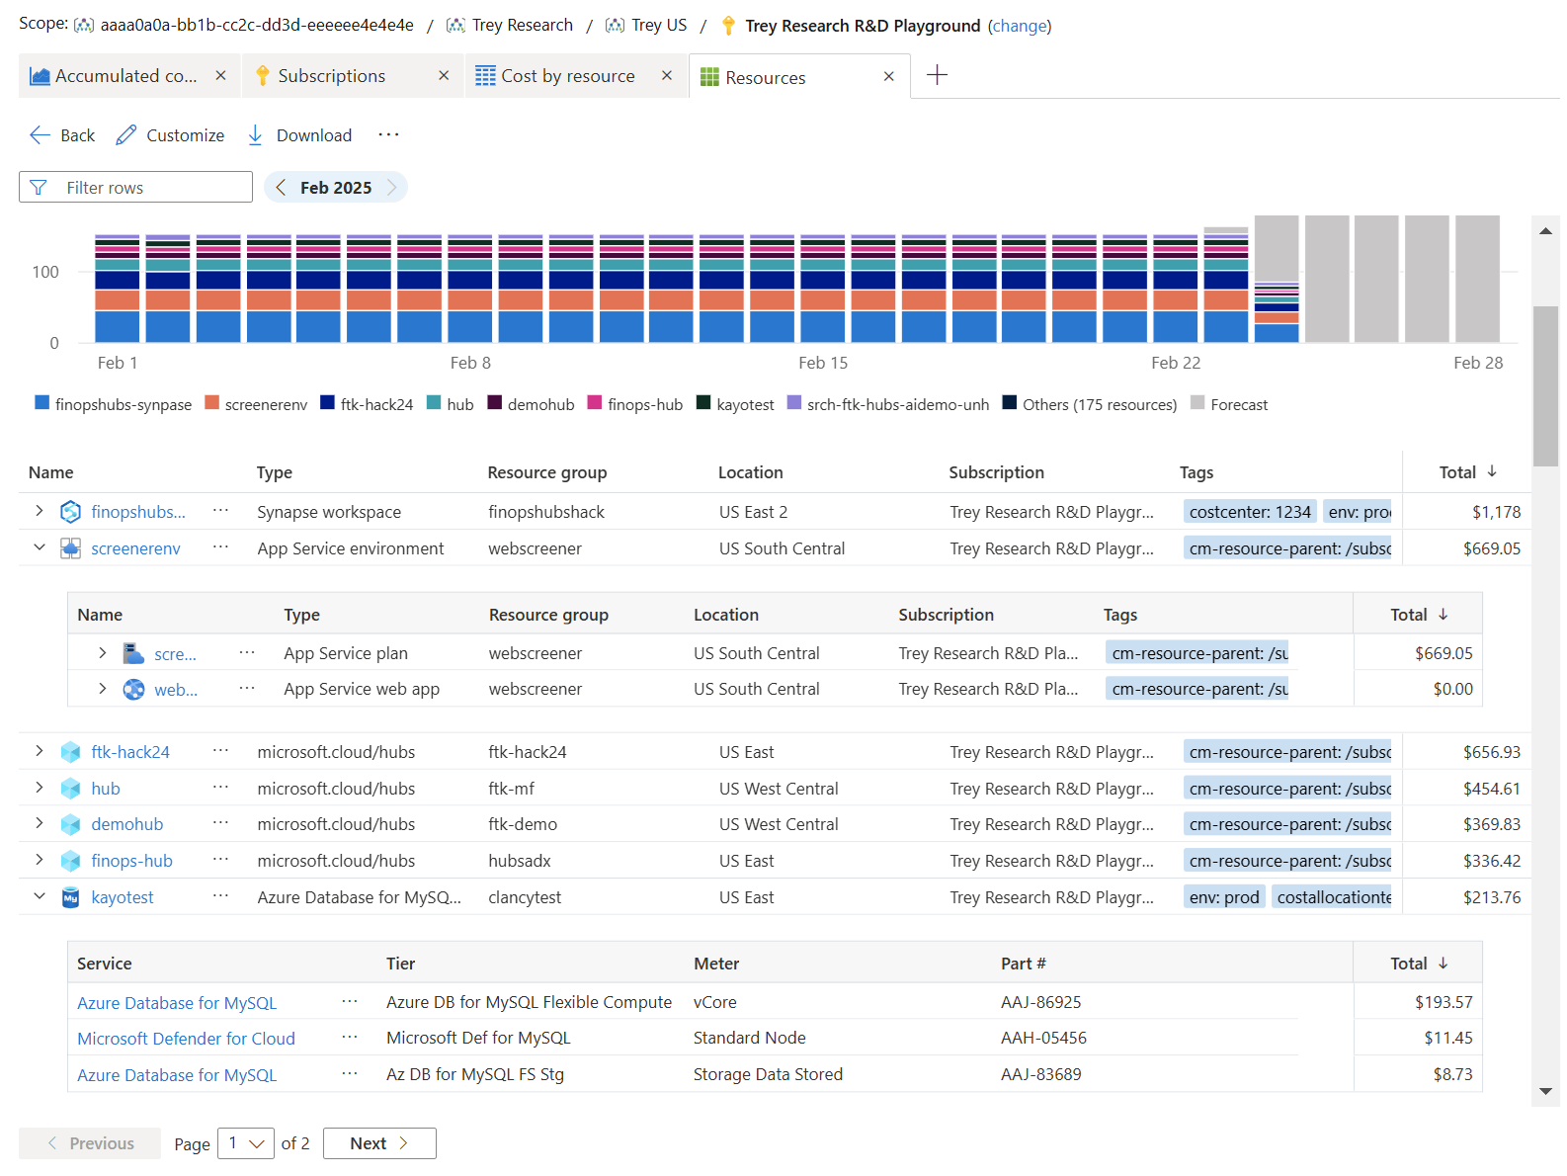The height and width of the screenshot is (1176, 1567).
Task: Click the kayotest MySQL database icon
Action: [70, 897]
